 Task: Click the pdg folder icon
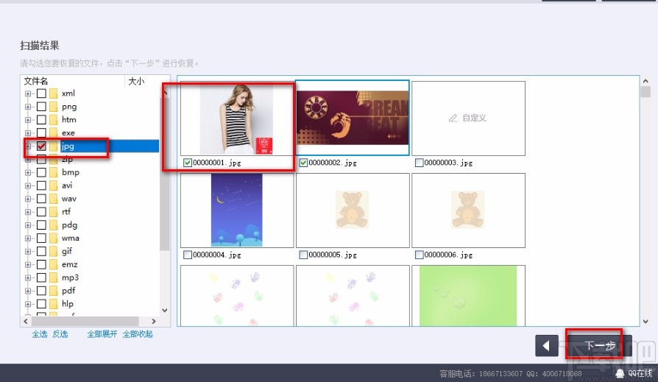click(53, 225)
